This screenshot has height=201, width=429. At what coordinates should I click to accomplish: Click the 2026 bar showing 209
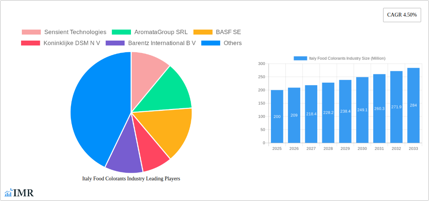pos(294,115)
